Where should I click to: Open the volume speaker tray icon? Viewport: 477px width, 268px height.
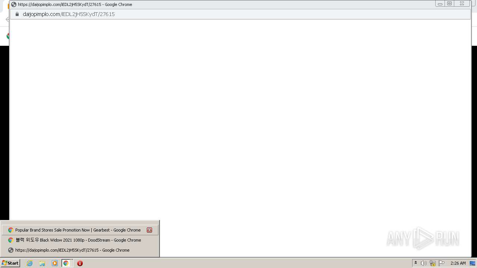click(x=423, y=263)
